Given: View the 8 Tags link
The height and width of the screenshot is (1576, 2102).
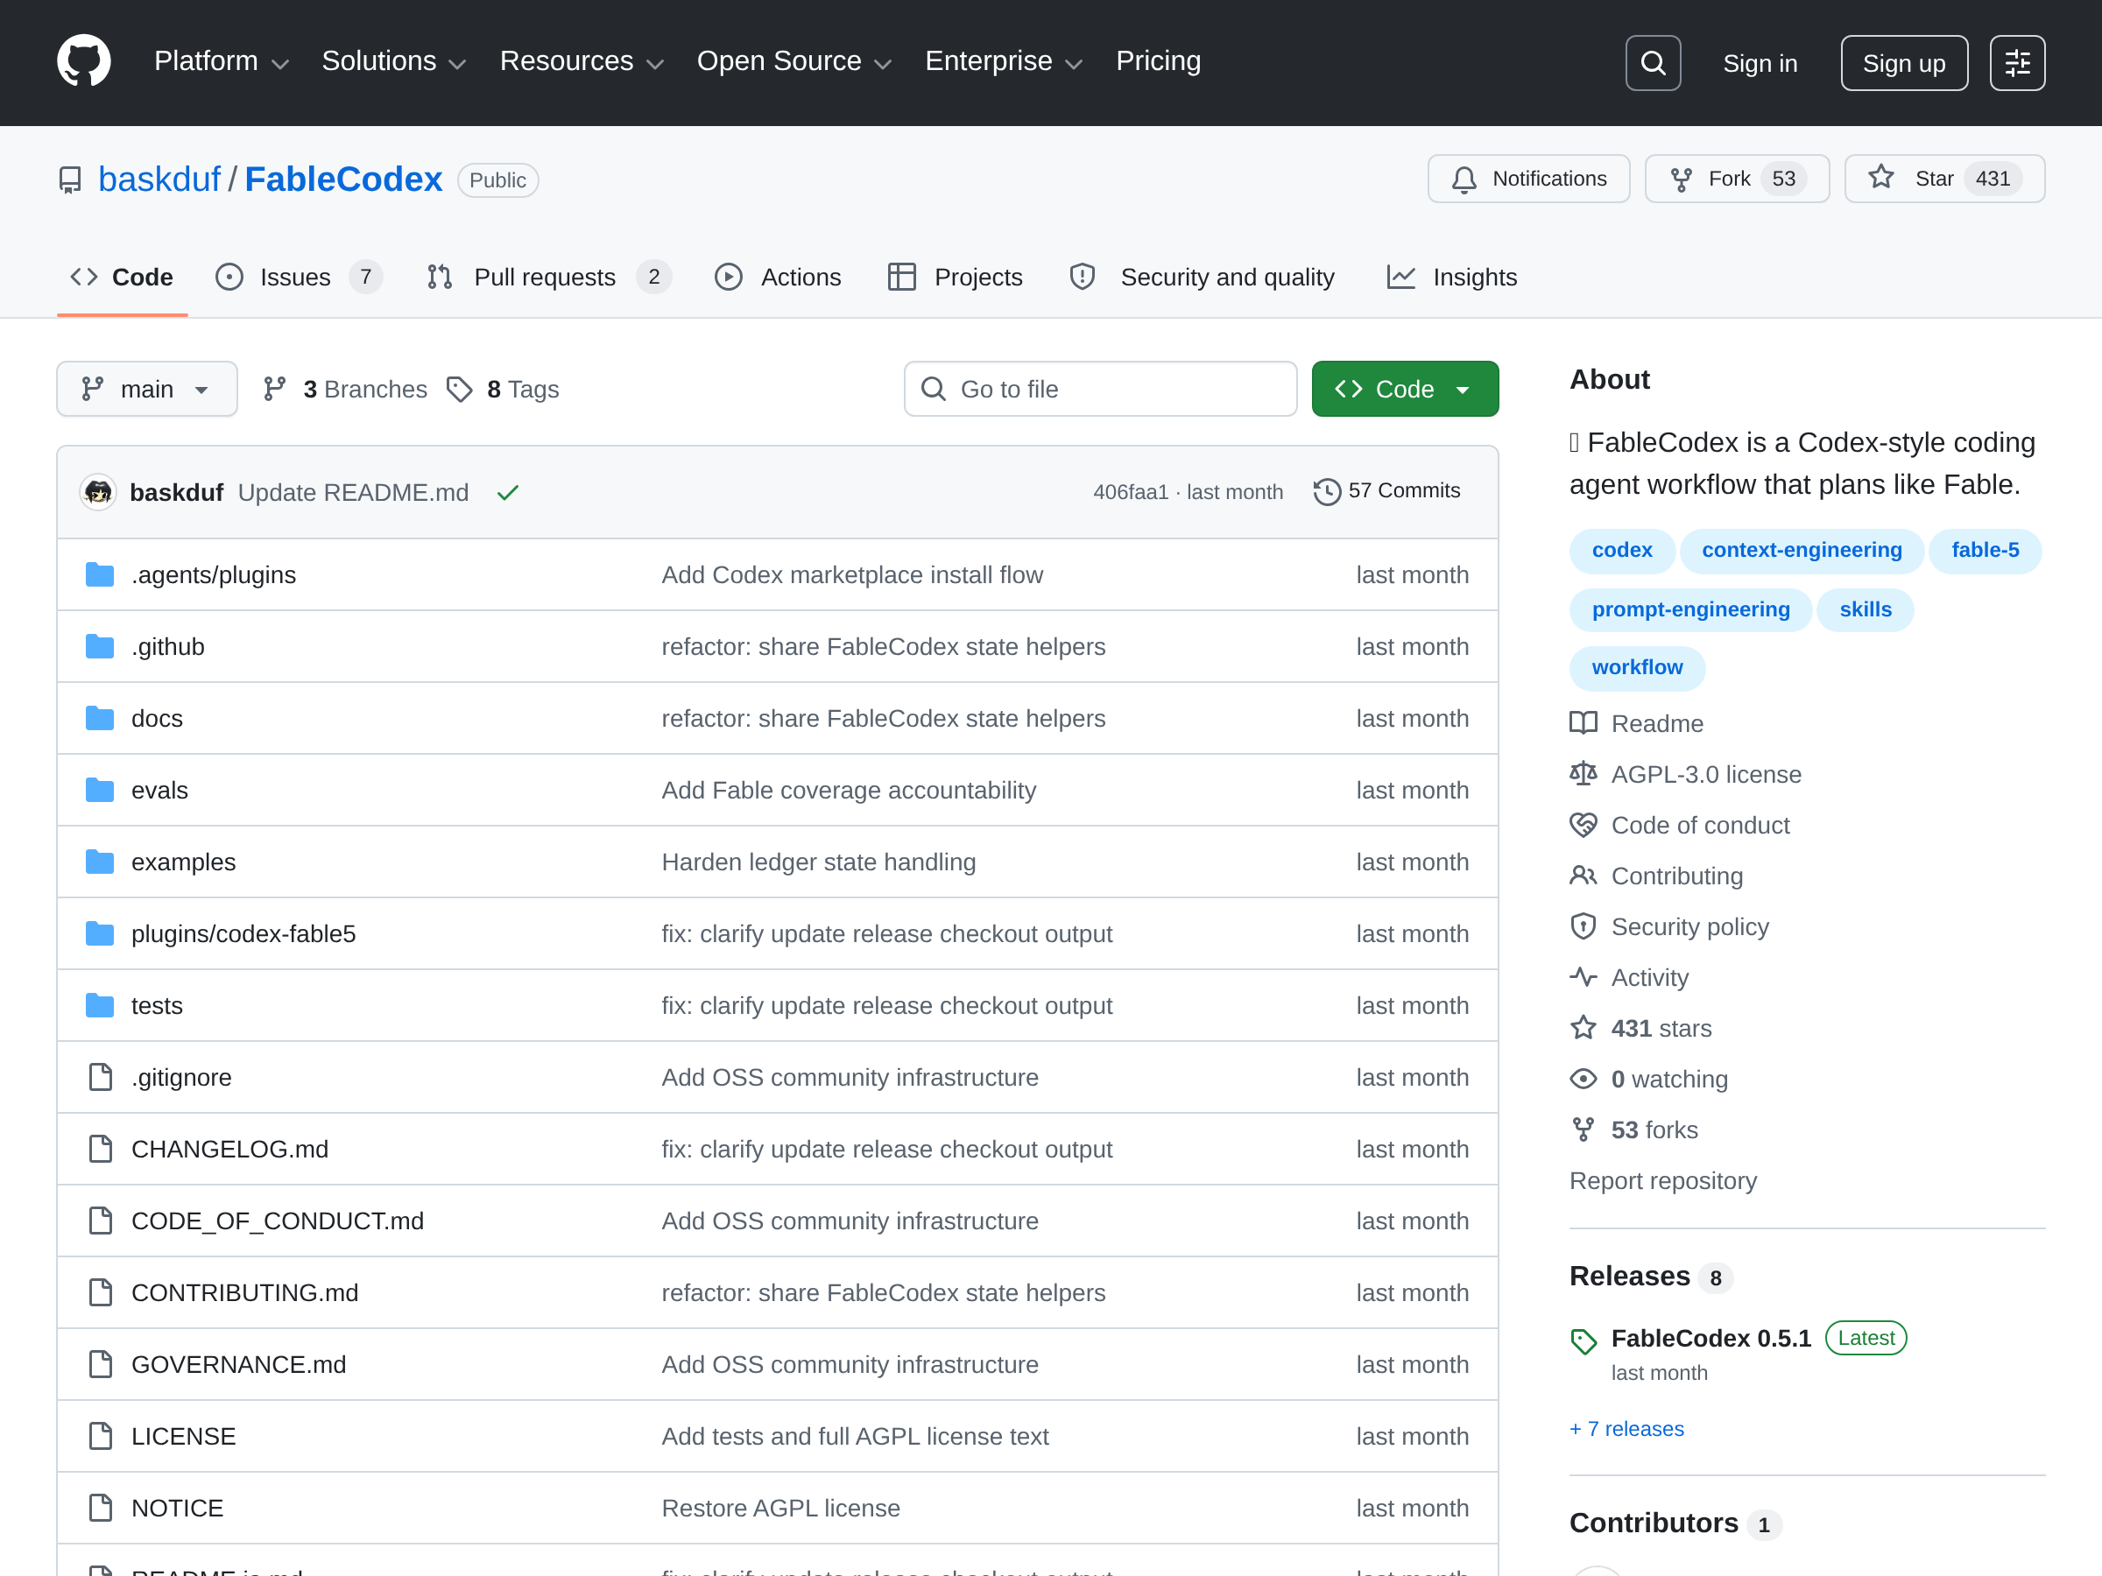Looking at the screenshot, I should tap(504, 389).
